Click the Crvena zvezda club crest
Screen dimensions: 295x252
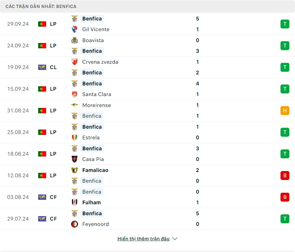pyautogui.click(x=75, y=62)
